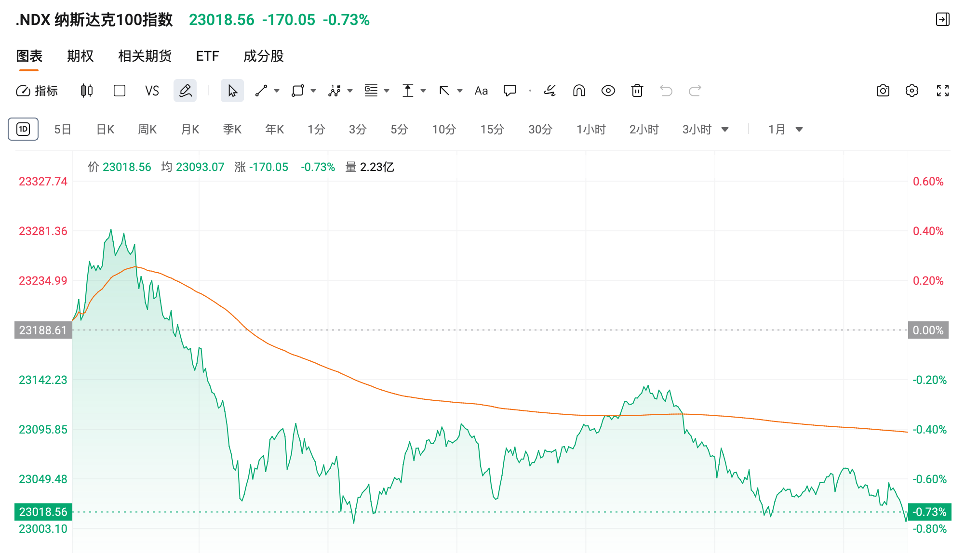Take a chart screenshot with camera icon
The width and height of the screenshot is (965, 553).
883,91
